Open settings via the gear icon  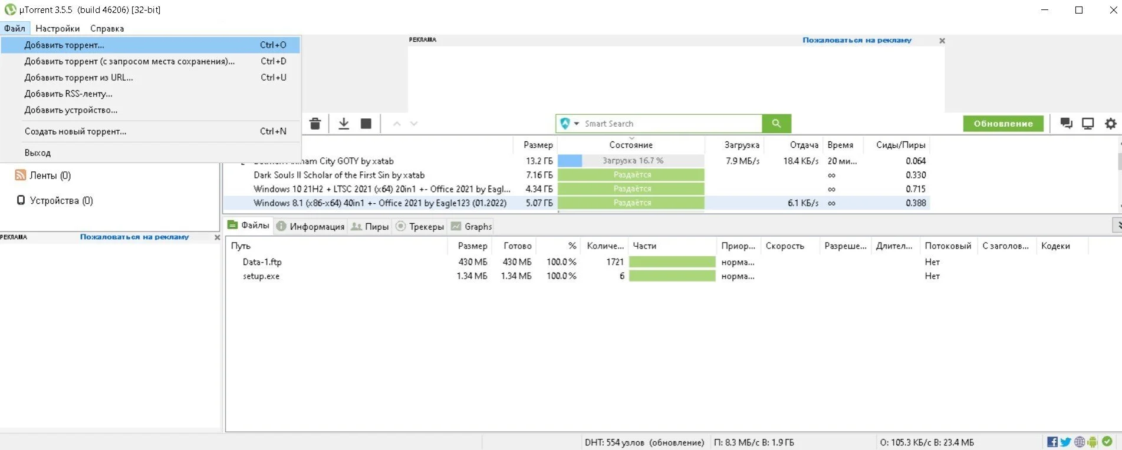click(x=1111, y=123)
